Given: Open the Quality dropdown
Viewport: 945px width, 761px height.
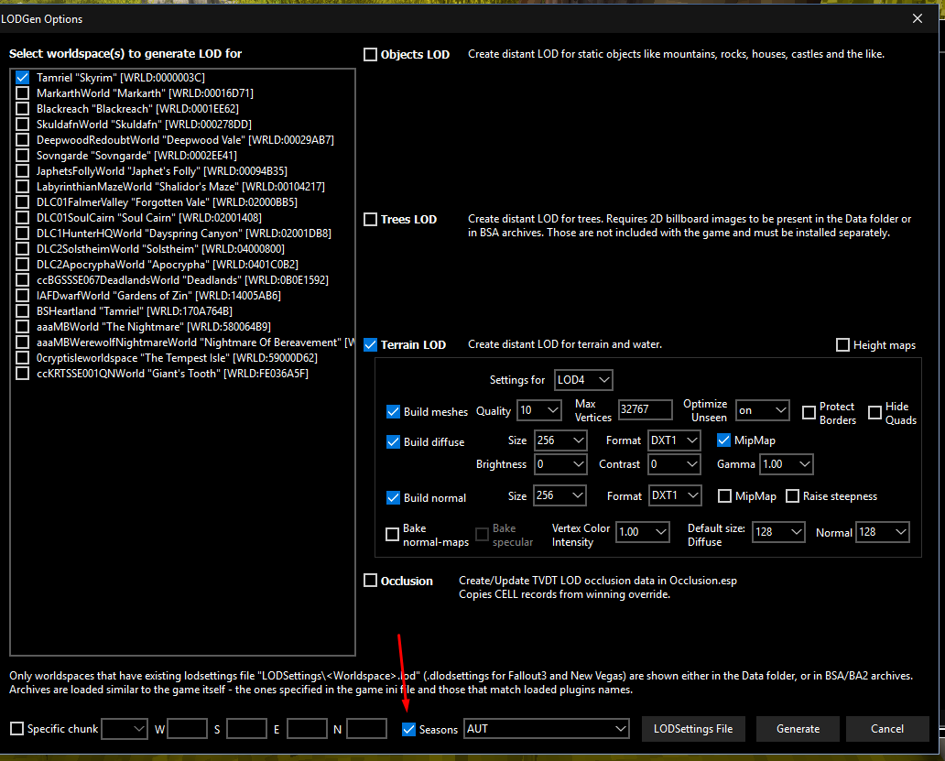Looking at the screenshot, I should pos(539,410).
